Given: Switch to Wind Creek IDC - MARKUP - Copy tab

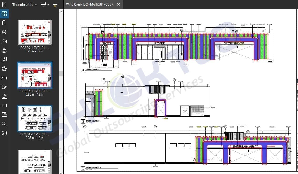Looking at the screenshot, I should (x=89, y=4).
